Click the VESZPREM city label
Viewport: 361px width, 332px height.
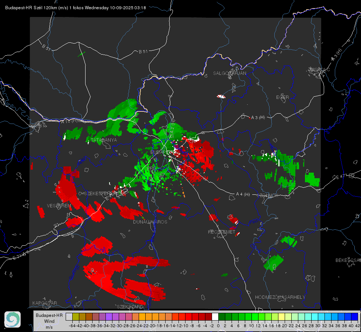click(59, 205)
